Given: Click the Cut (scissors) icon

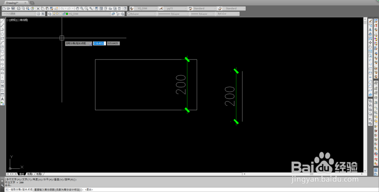Looking at the screenshot, I should tap(38, 8).
